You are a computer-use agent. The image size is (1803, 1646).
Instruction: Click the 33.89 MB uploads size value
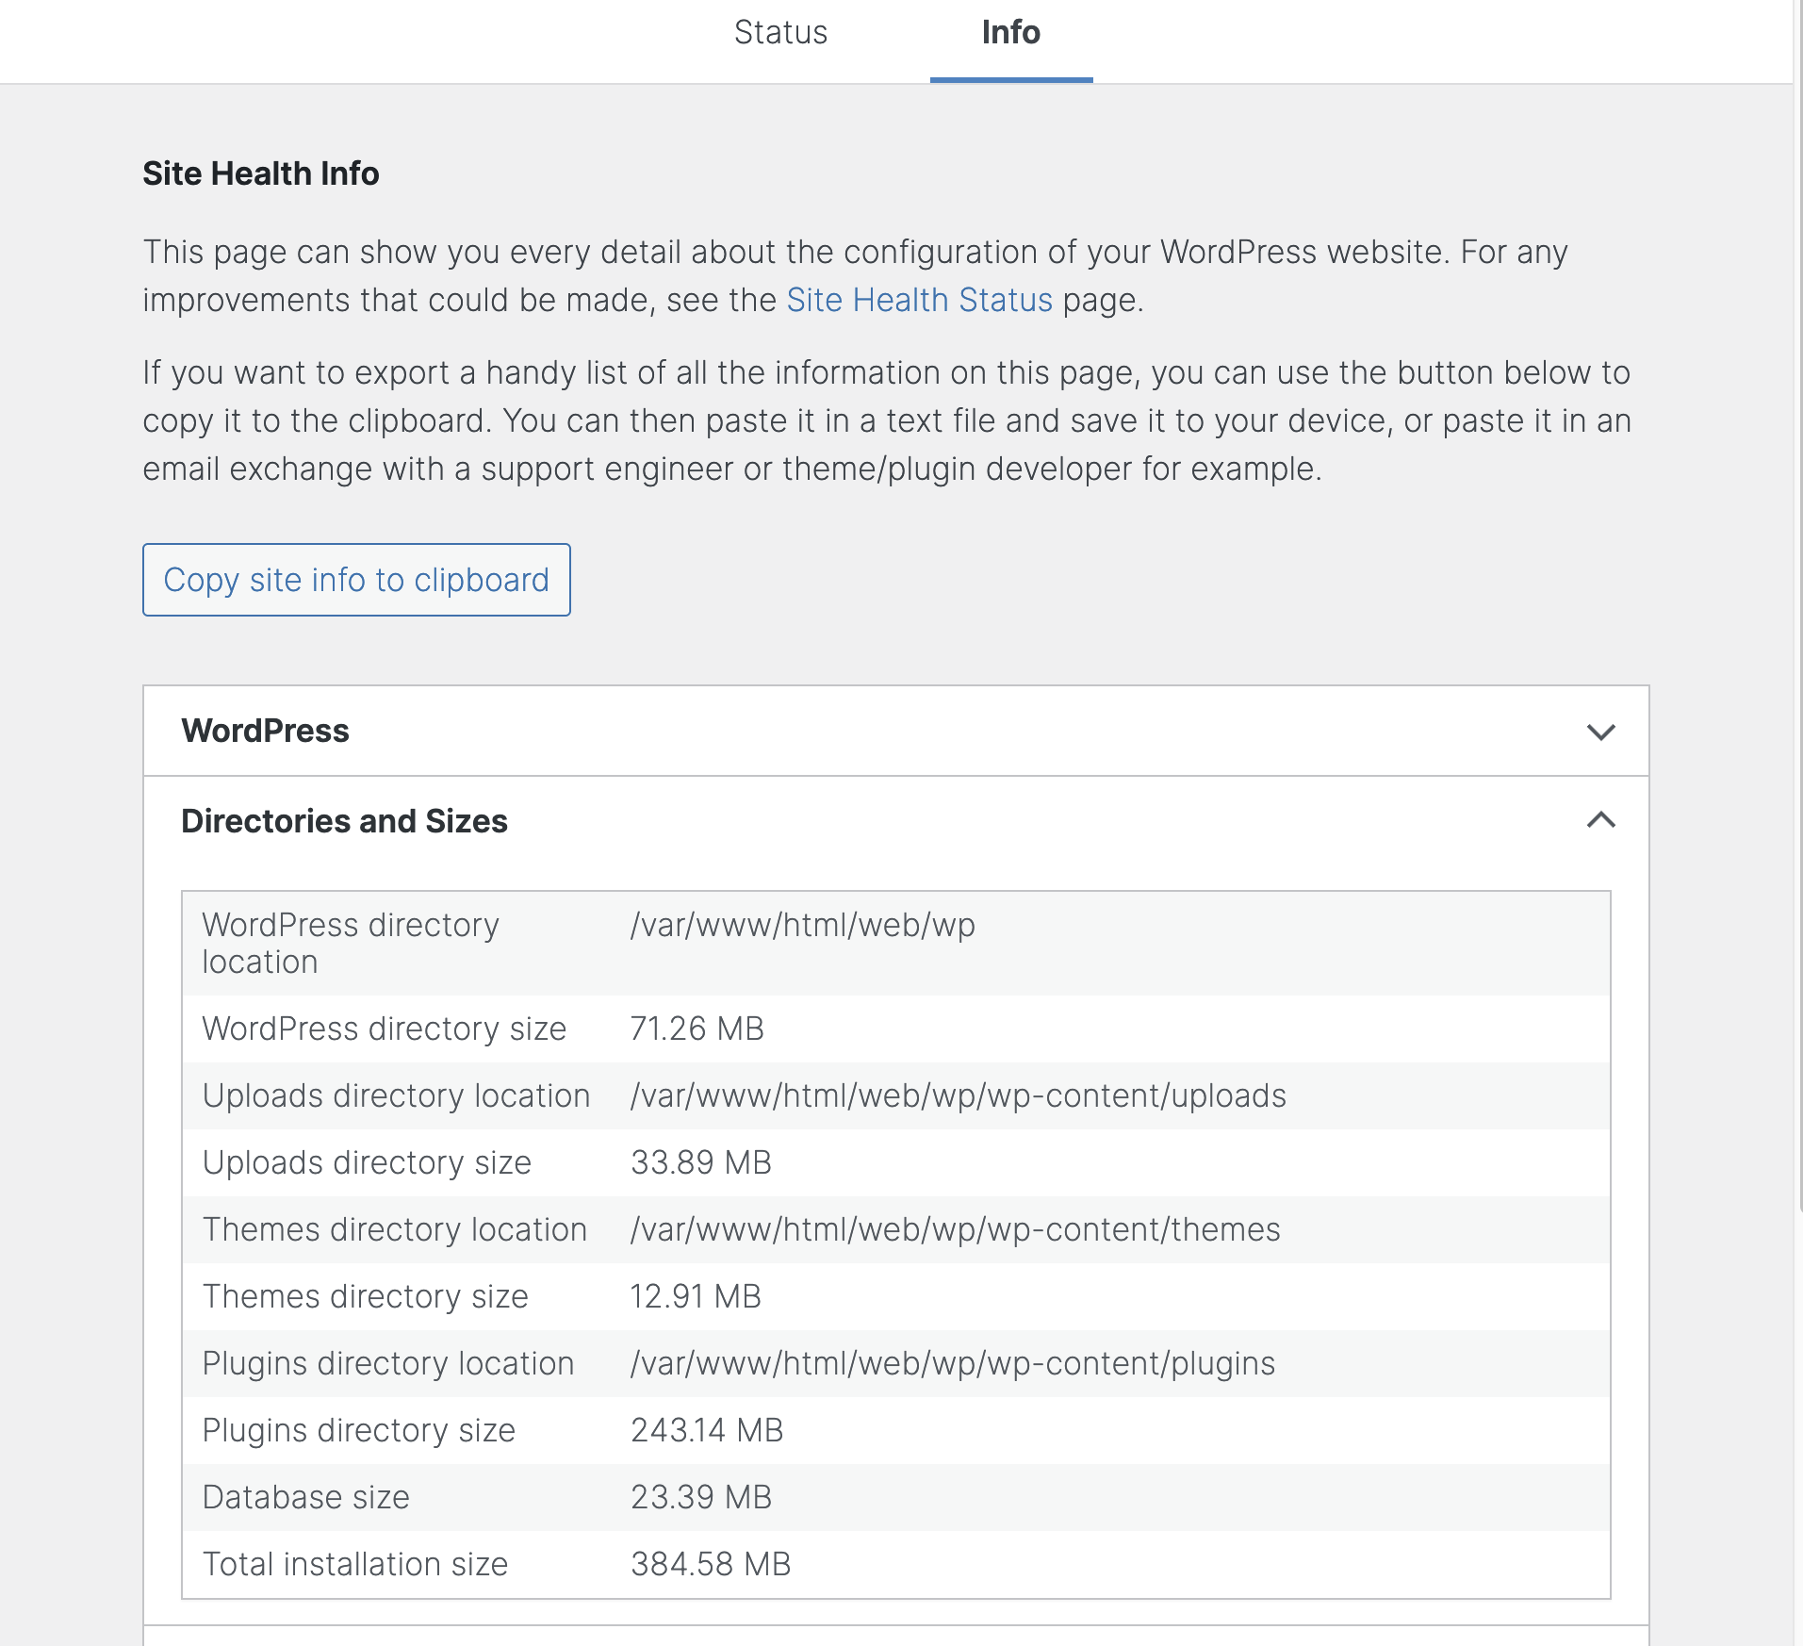pos(700,1162)
